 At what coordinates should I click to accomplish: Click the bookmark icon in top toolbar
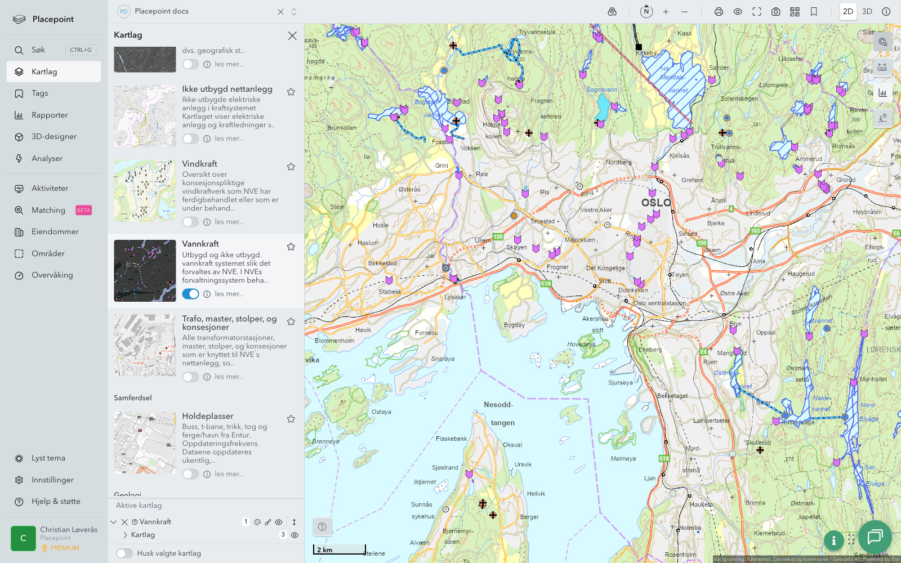point(814,12)
